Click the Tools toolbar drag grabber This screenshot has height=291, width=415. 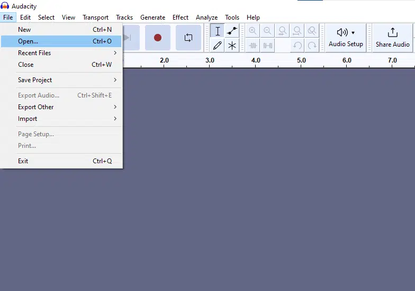tap(207, 38)
